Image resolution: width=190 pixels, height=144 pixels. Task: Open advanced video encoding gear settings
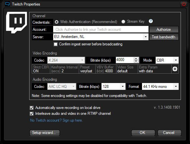[x=175, y=69]
